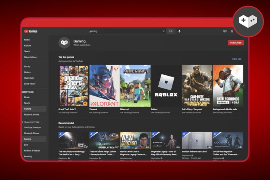The image size is (270, 180).
Task: Advance the games carousel with arrow
Action: [243, 85]
